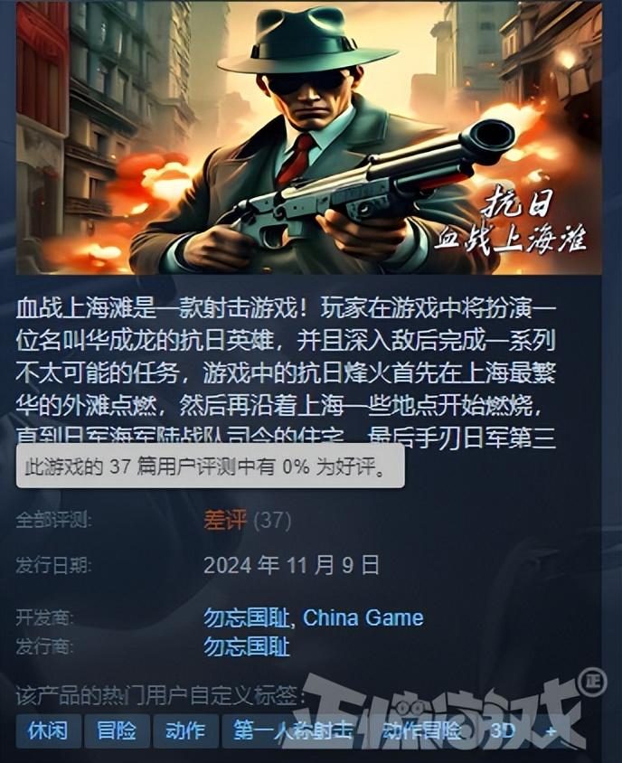Select the 休闲 tag
The image size is (622, 763).
point(48,730)
